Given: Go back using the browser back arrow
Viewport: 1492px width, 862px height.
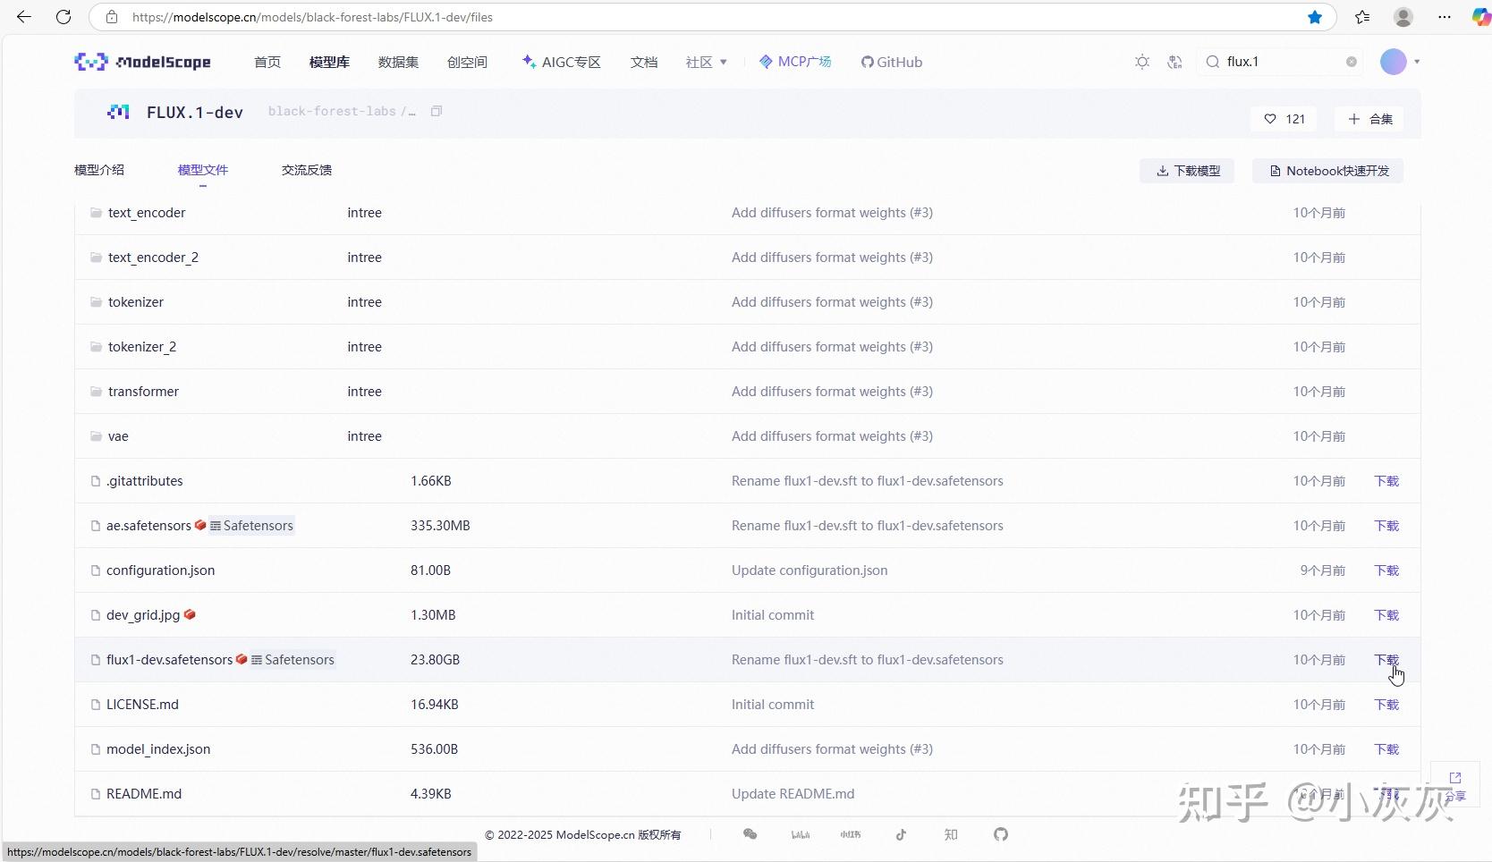Looking at the screenshot, I should coord(24,17).
